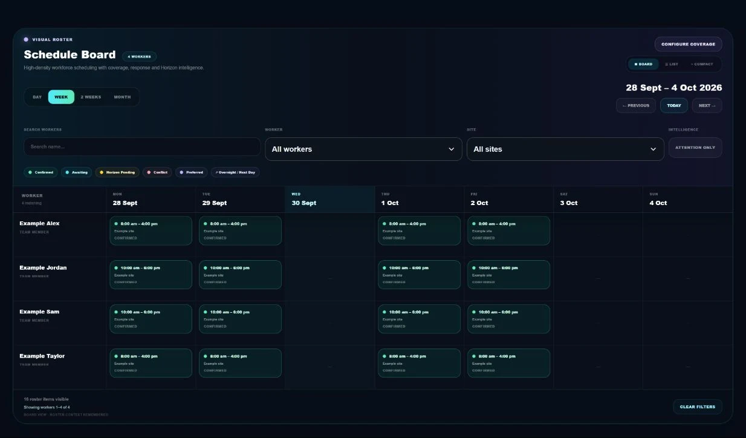Screen dimensions: 746x438
Task: Click the Clear Filters button
Action: pyautogui.click(x=698, y=407)
